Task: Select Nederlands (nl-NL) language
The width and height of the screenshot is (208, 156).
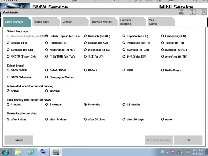Action: pyautogui.click(x=60, y=50)
